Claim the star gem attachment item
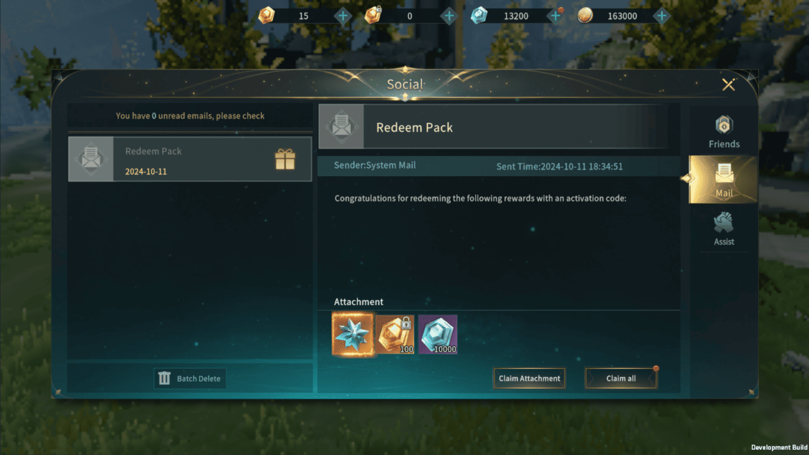The width and height of the screenshot is (809, 455). click(x=353, y=334)
